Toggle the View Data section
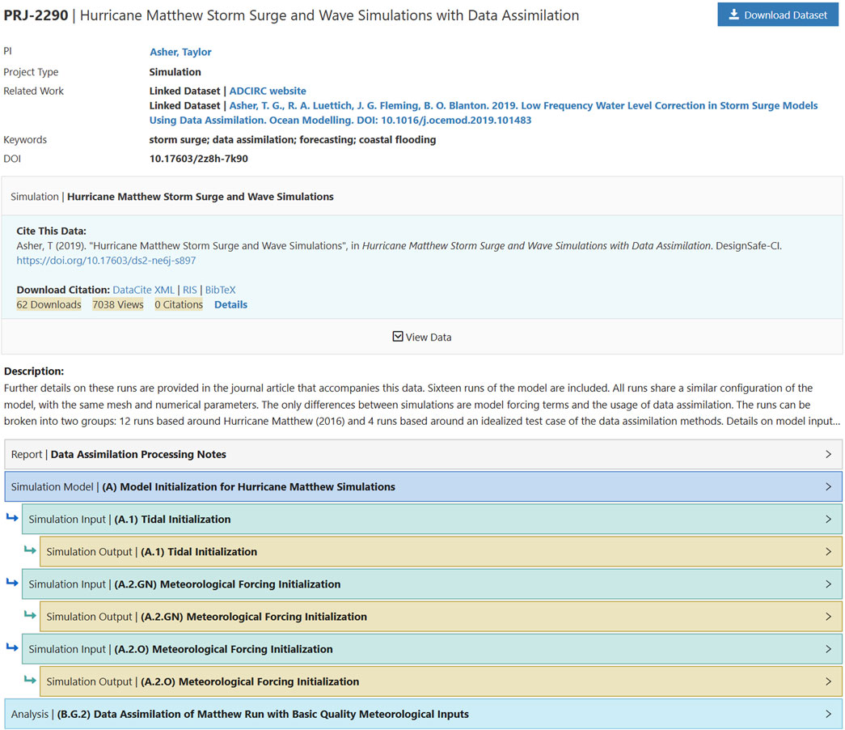This screenshot has width=845, height=730. pos(422,337)
